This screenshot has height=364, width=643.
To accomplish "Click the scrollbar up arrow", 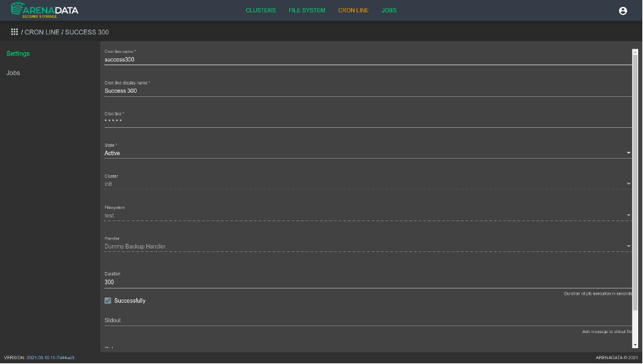I will pyautogui.click(x=635, y=52).
